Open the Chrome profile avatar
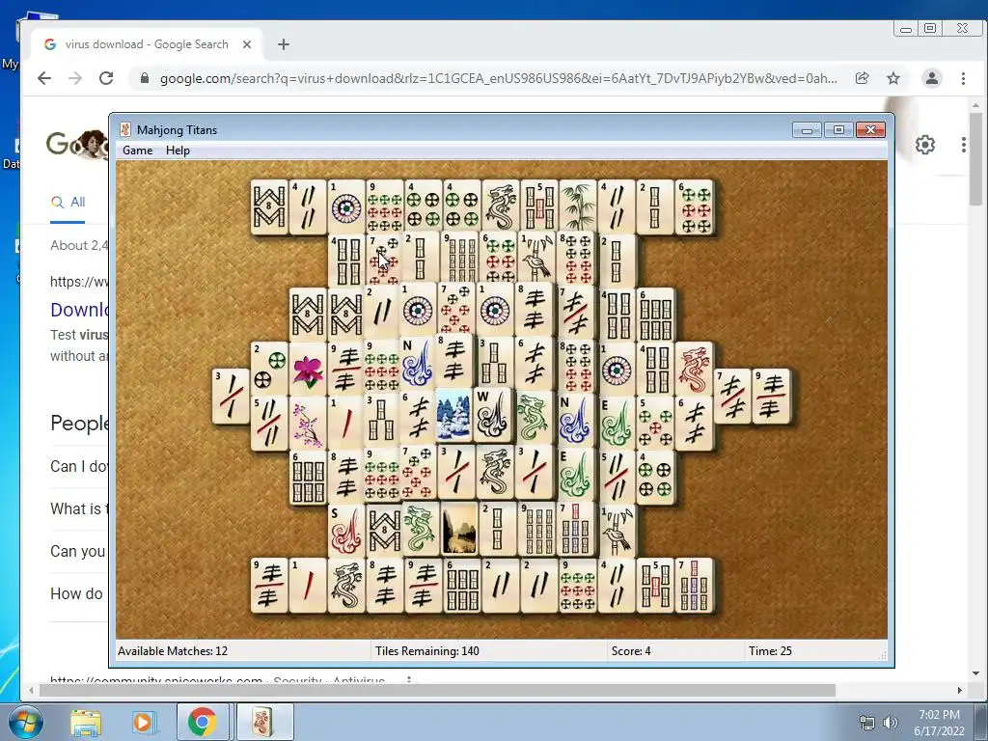The image size is (988, 741). pos(931,78)
